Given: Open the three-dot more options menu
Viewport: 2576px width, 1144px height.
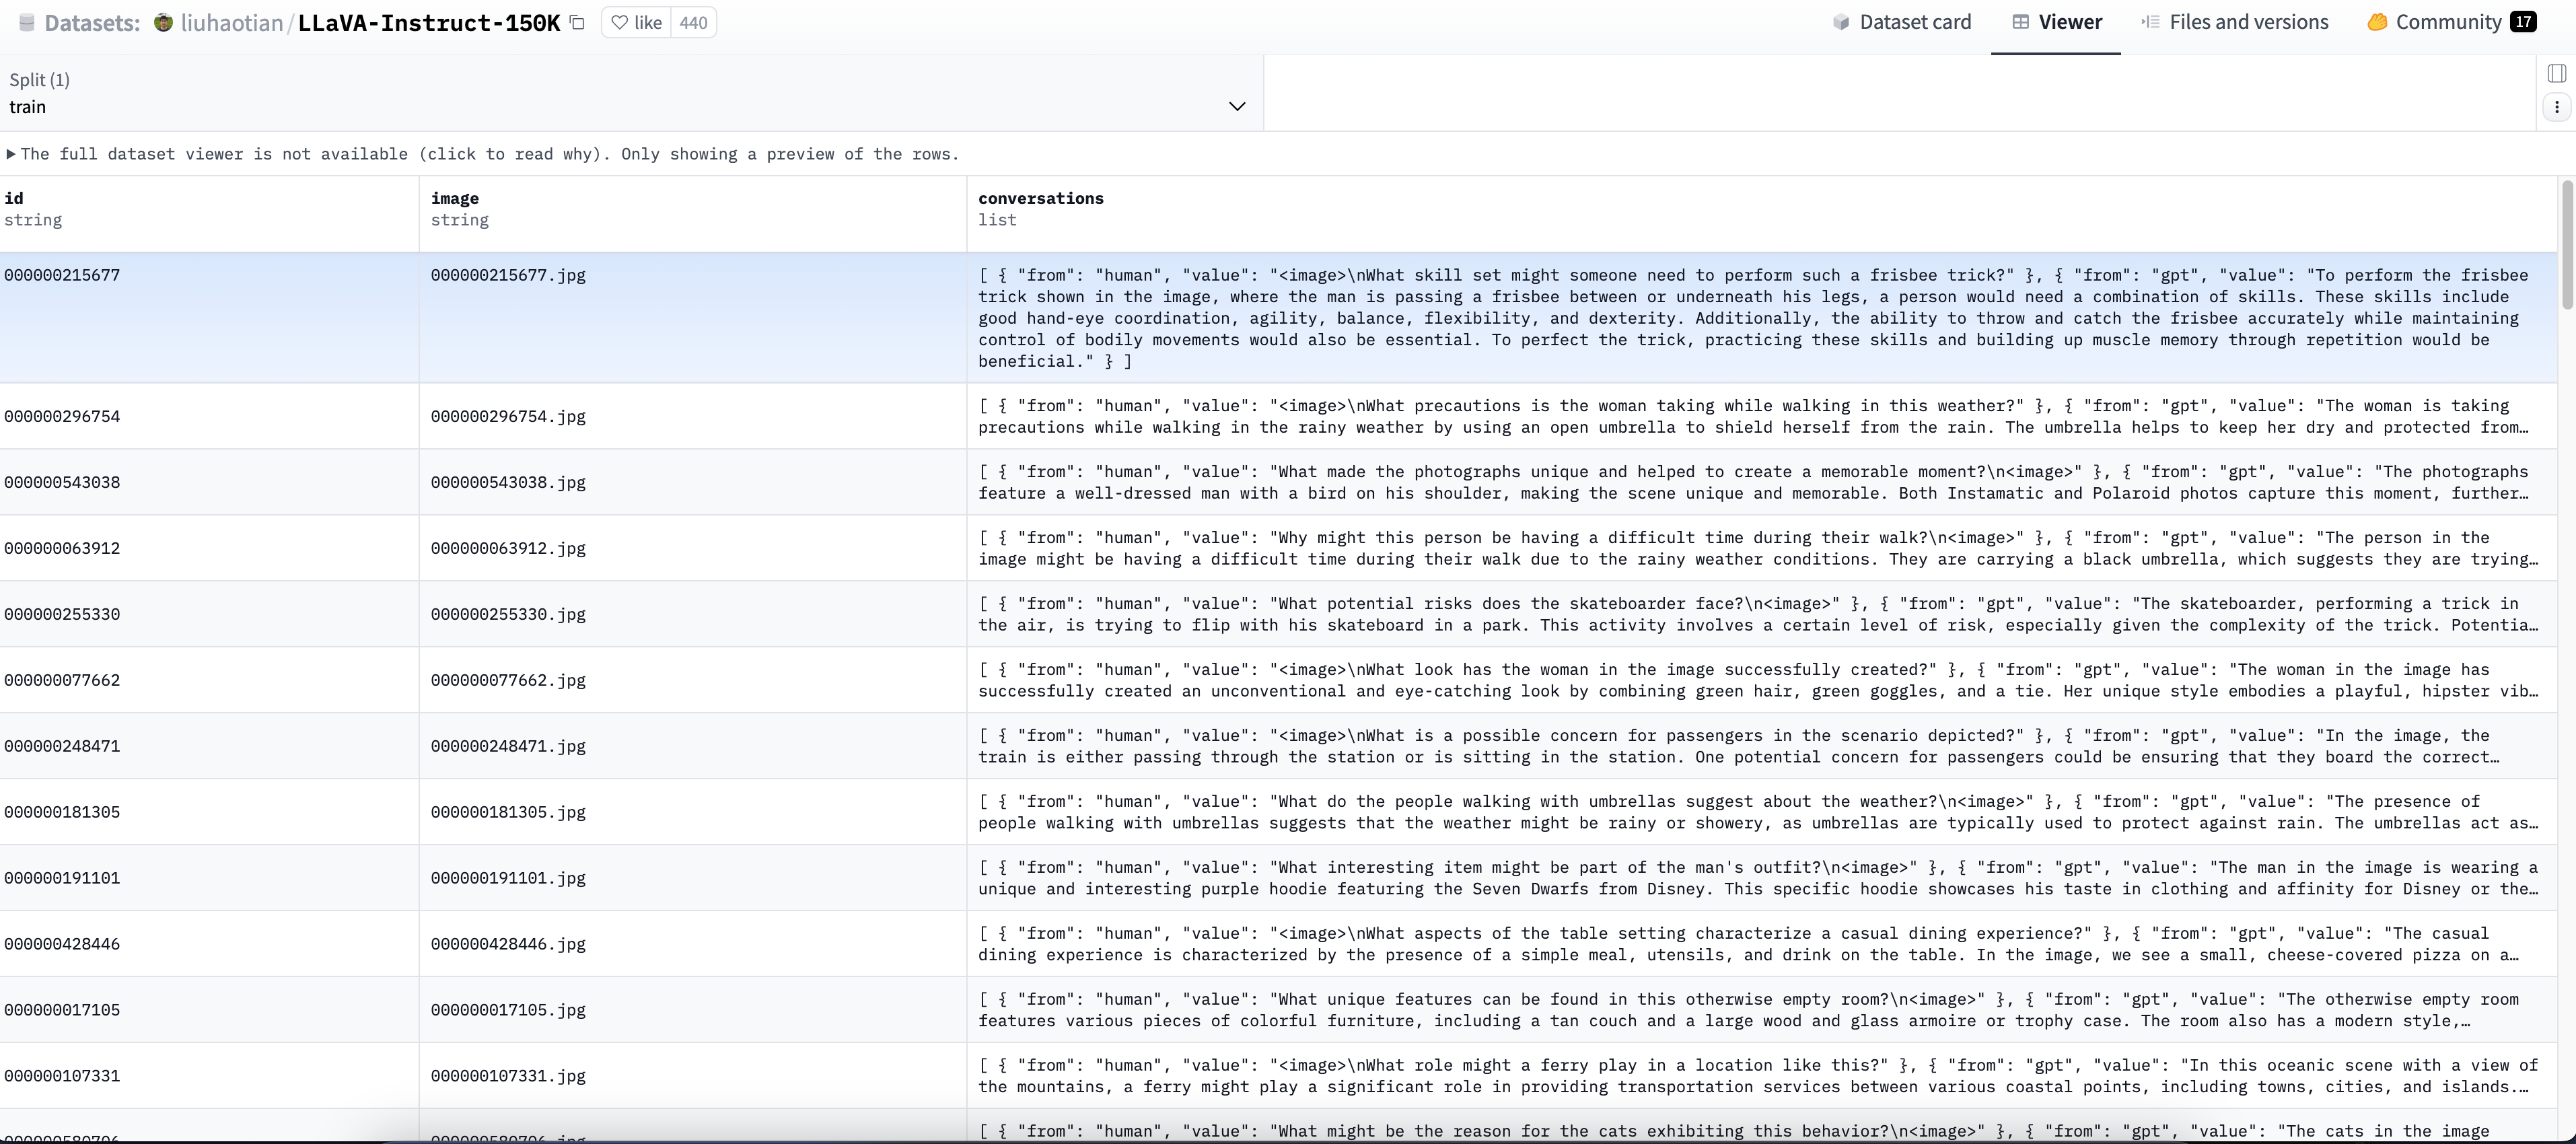Looking at the screenshot, I should [x=2556, y=107].
